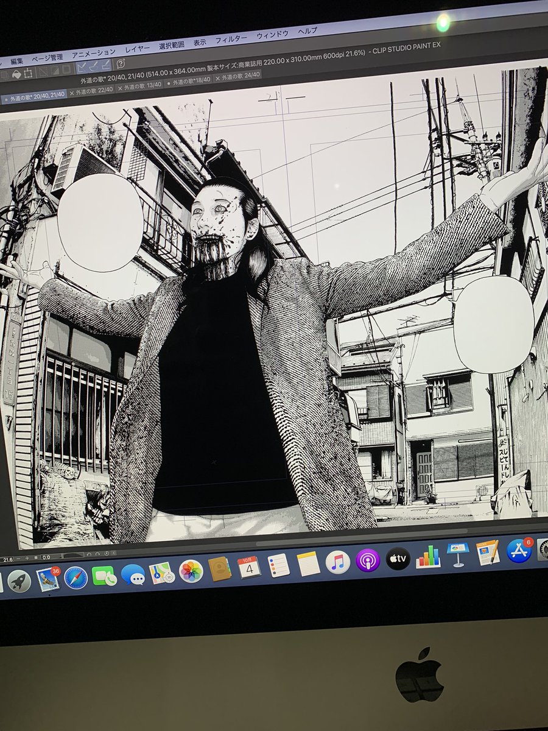
Task: Adjust the canvas rotation slider in status bar
Action: (x=73, y=556)
